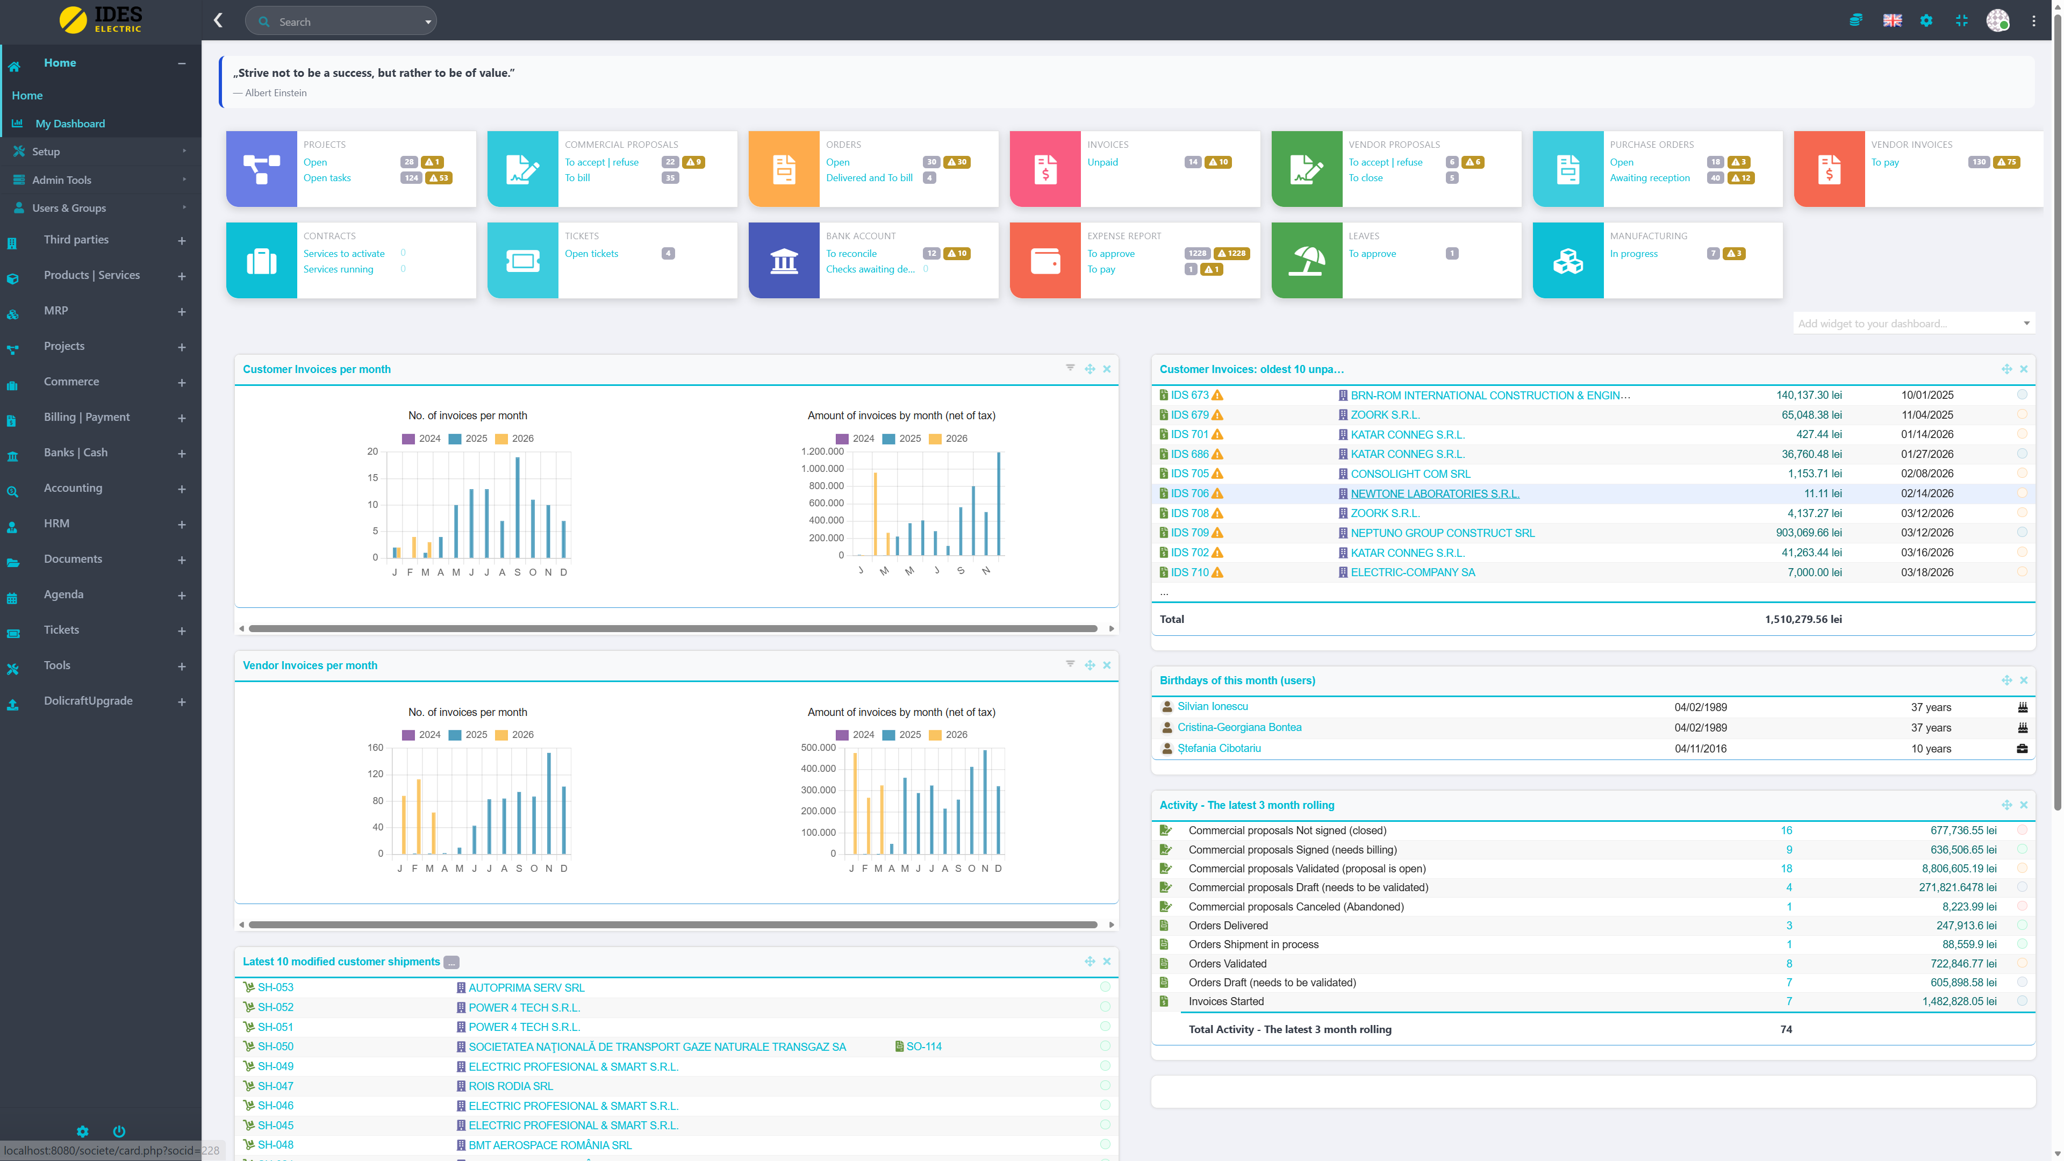
Task: Click the Manufacturing cubes tile icon
Action: pyautogui.click(x=1567, y=260)
